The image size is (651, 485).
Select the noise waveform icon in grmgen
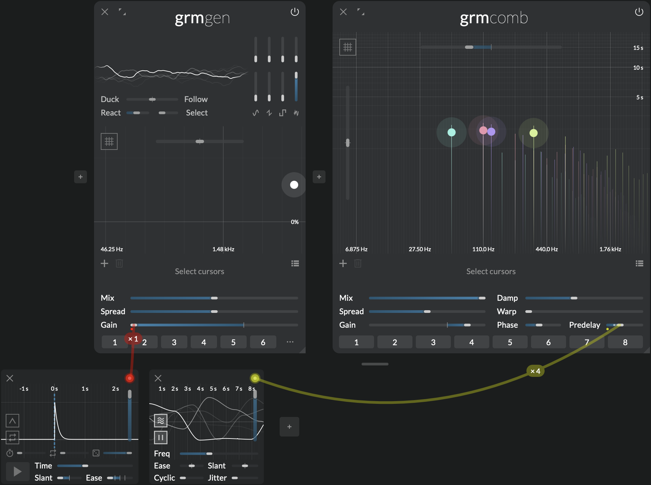pyautogui.click(x=296, y=113)
